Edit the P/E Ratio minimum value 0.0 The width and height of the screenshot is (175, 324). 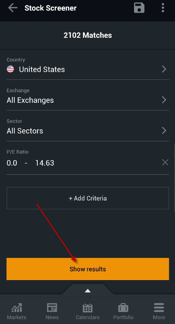12,163
